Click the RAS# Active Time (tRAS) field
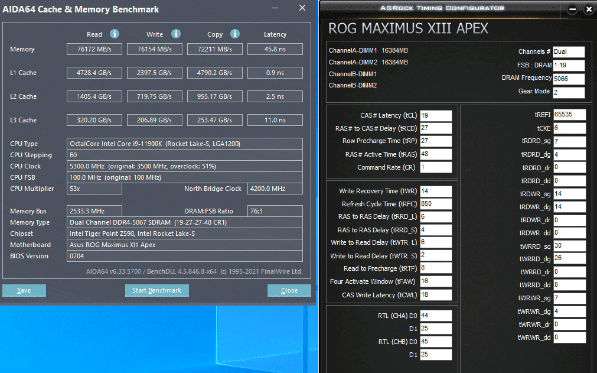The width and height of the screenshot is (597, 373). (436, 154)
